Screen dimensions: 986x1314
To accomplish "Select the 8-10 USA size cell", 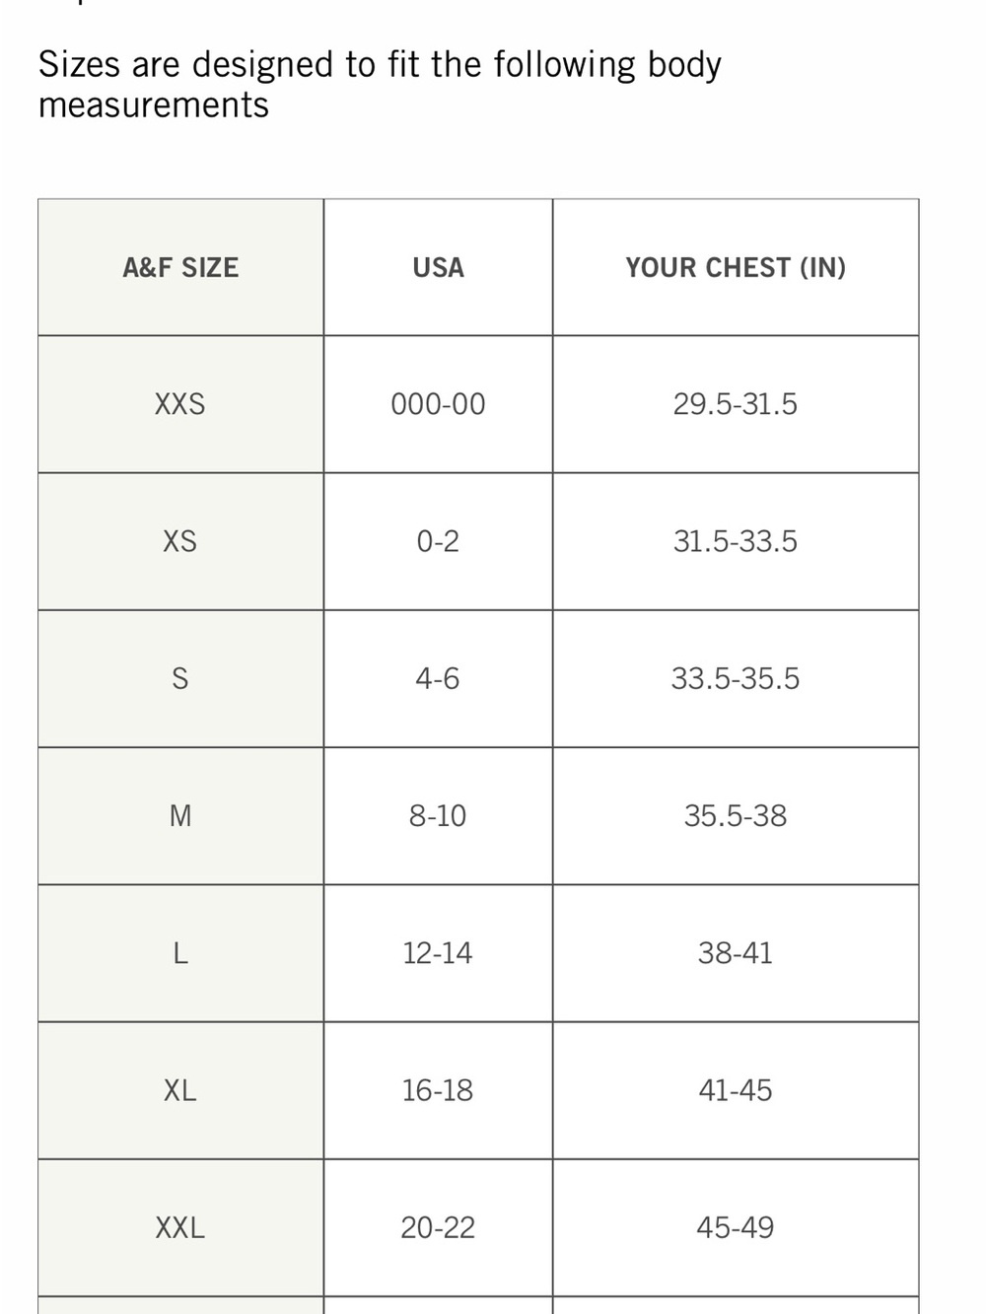I will [438, 815].
